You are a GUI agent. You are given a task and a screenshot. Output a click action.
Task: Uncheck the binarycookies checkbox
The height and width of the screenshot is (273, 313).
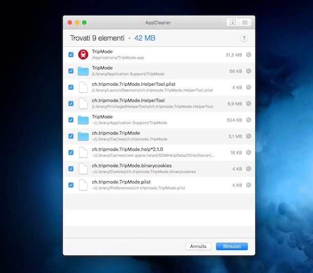(x=71, y=169)
